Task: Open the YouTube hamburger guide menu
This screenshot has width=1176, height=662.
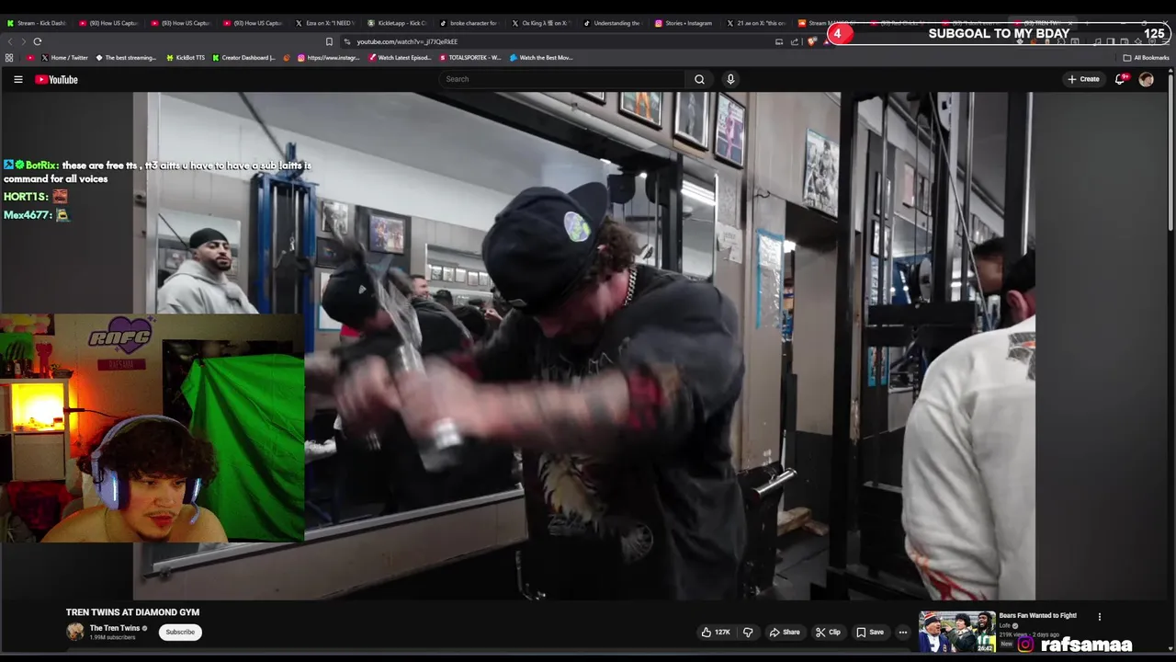Action: 17,79
